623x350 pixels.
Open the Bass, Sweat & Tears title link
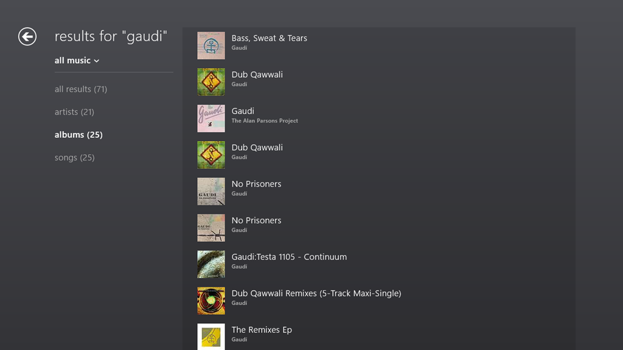[269, 38]
